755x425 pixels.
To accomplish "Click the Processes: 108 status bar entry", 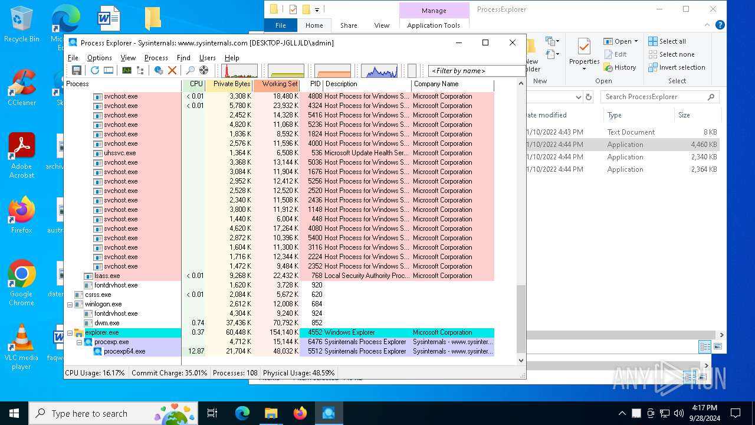I will 234,373.
